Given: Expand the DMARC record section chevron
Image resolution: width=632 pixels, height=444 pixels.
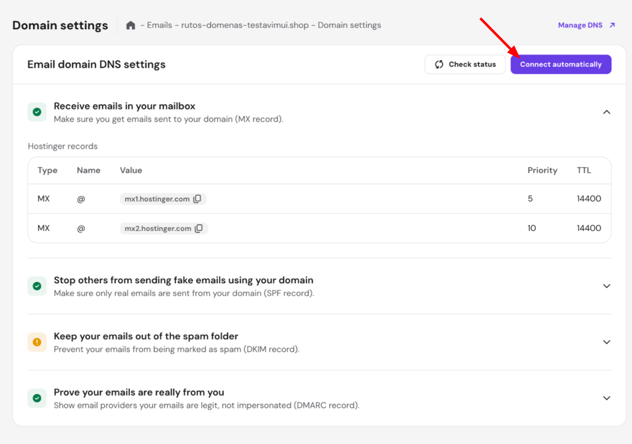Looking at the screenshot, I should (x=606, y=398).
